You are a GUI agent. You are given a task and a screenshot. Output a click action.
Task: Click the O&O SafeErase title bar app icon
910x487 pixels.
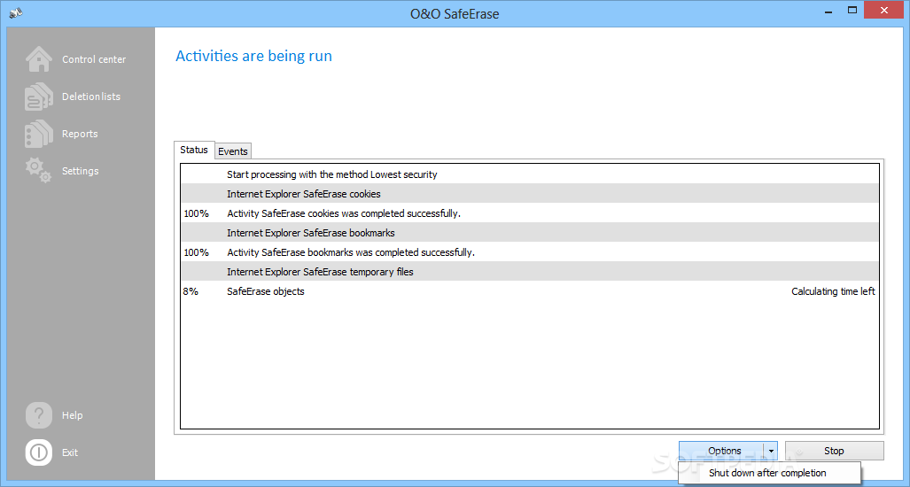pos(16,12)
